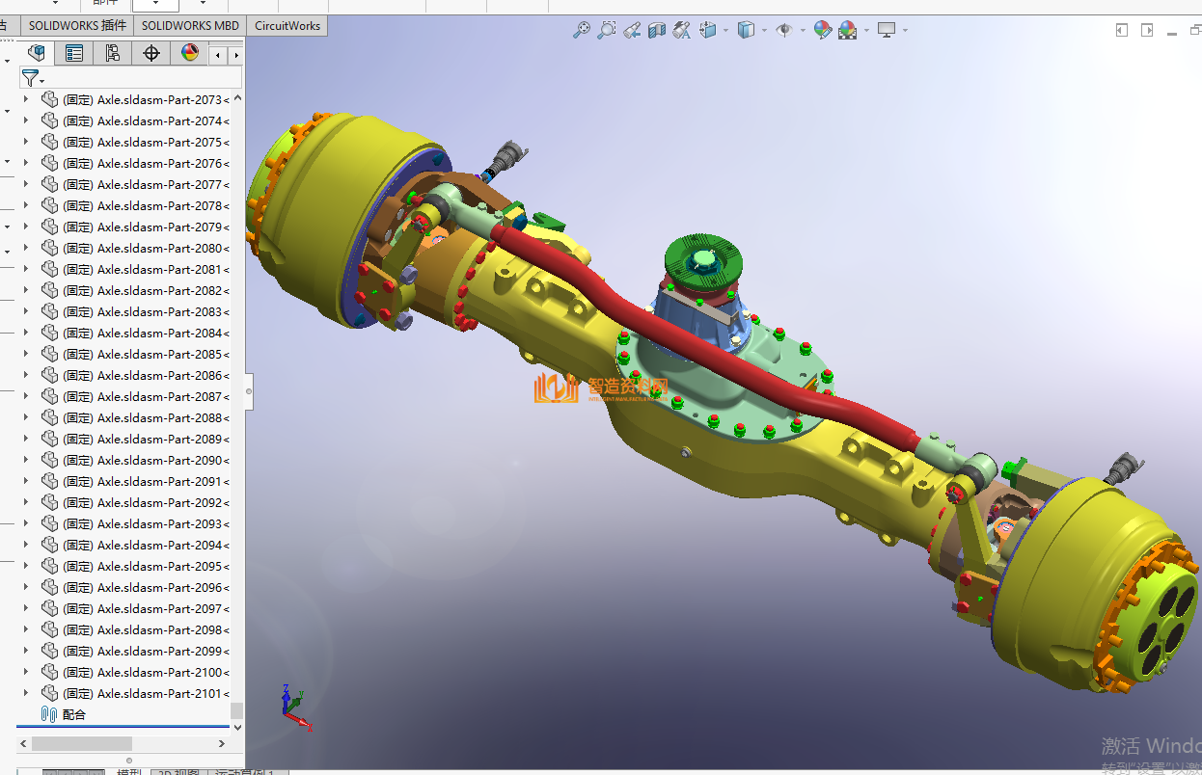This screenshot has width=1202, height=775.
Task: Open the ConfigurationManager tab icon
Action: point(113,53)
